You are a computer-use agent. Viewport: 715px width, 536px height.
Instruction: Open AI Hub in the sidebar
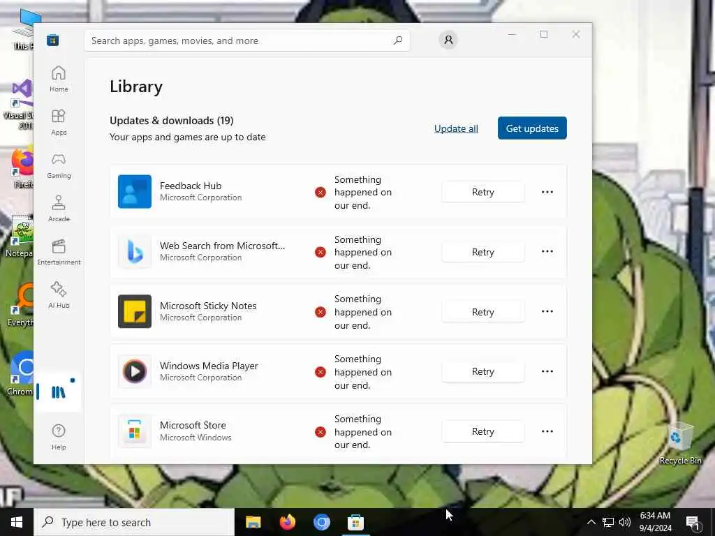point(59,295)
